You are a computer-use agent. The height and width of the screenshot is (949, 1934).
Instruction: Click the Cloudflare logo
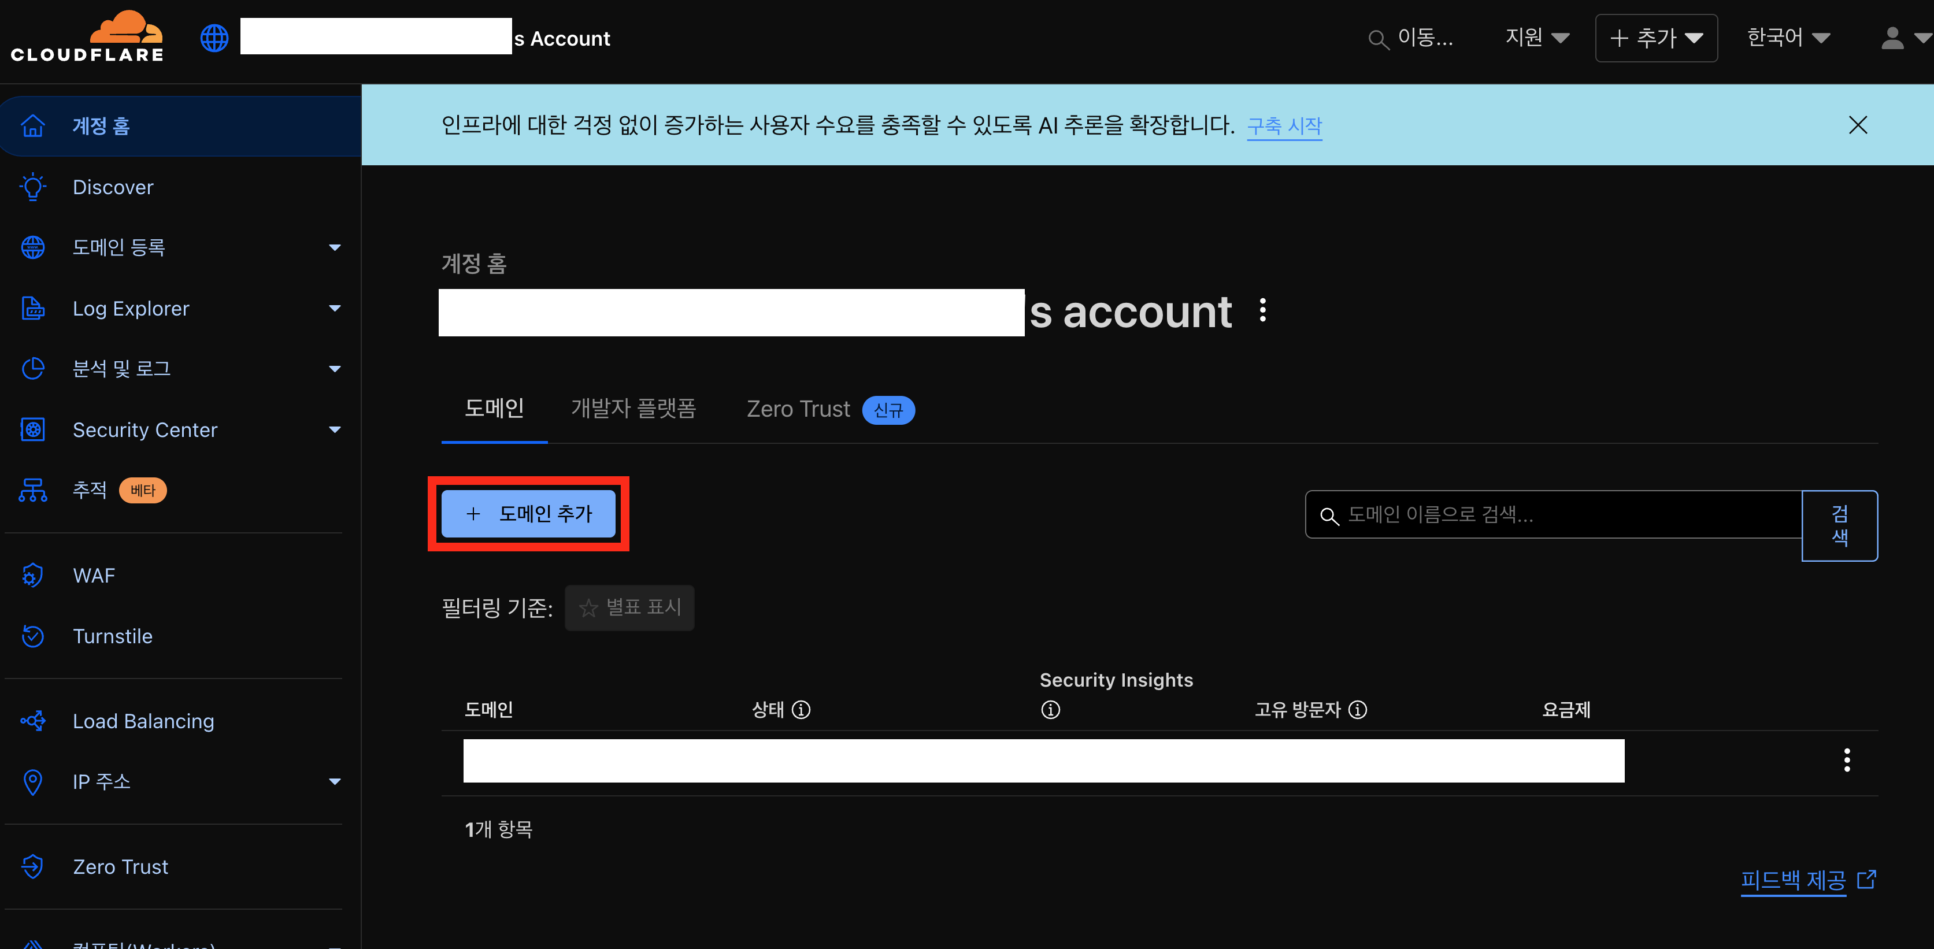[x=88, y=36]
